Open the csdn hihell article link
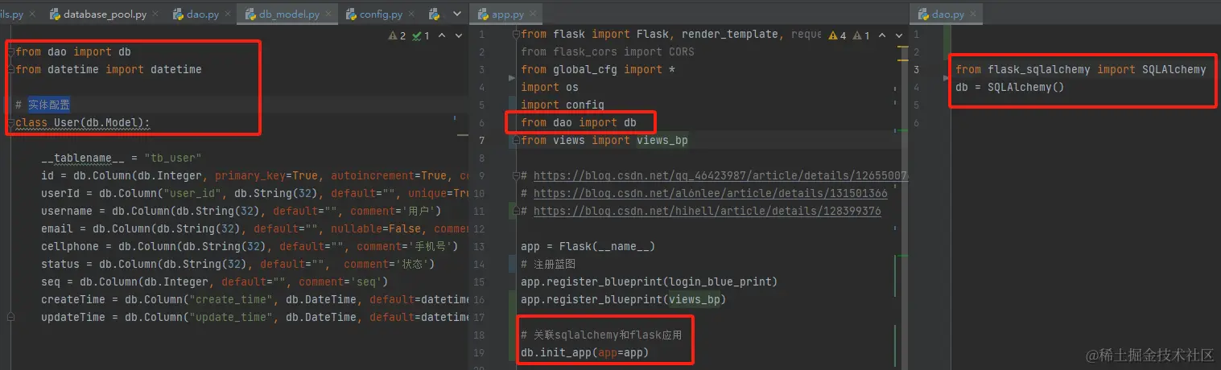1221x370 pixels. pos(707,211)
